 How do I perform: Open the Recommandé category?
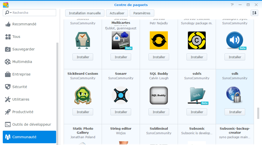click(29, 24)
